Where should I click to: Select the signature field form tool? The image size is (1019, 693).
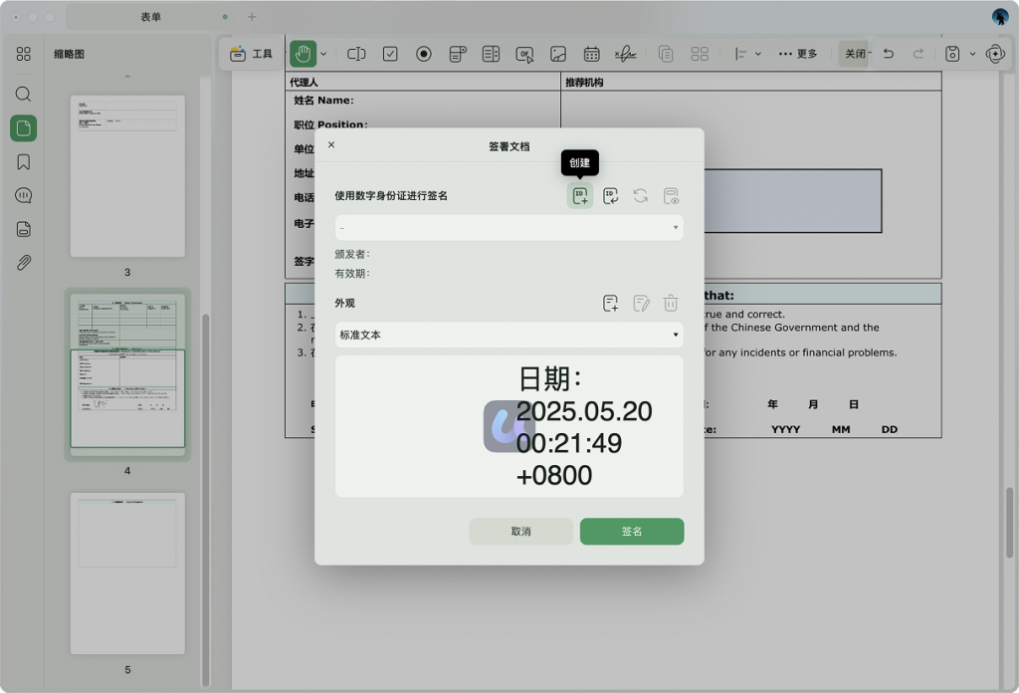click(625, 54)
